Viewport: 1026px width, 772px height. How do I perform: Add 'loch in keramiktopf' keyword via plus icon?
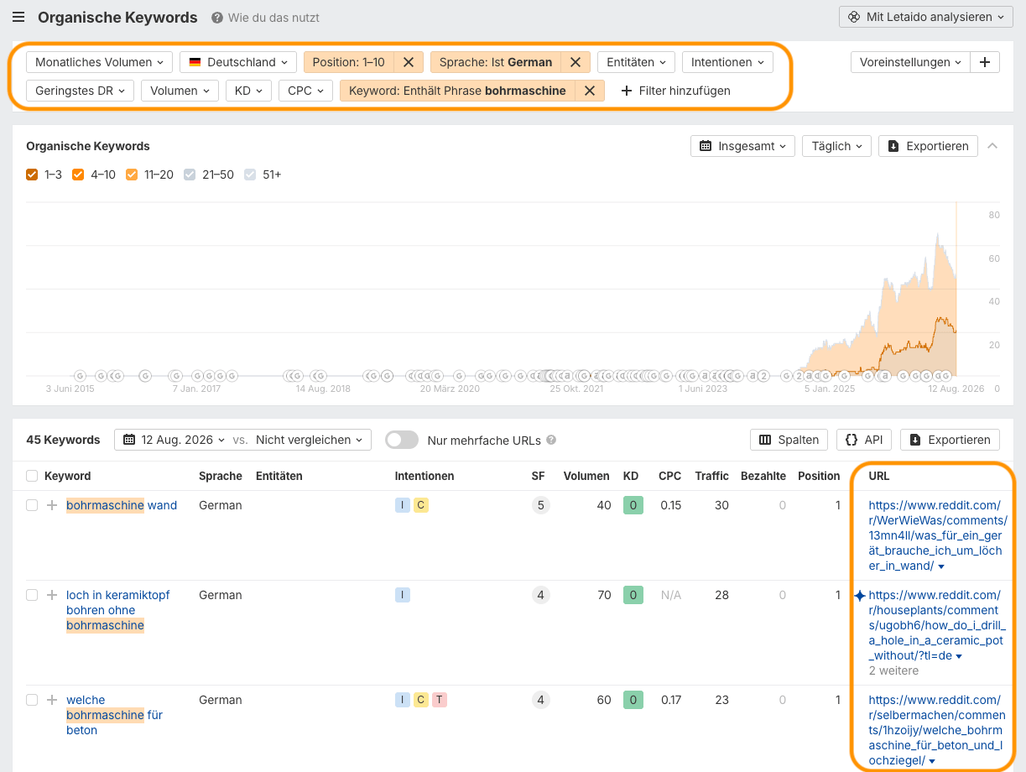[52, 595]
